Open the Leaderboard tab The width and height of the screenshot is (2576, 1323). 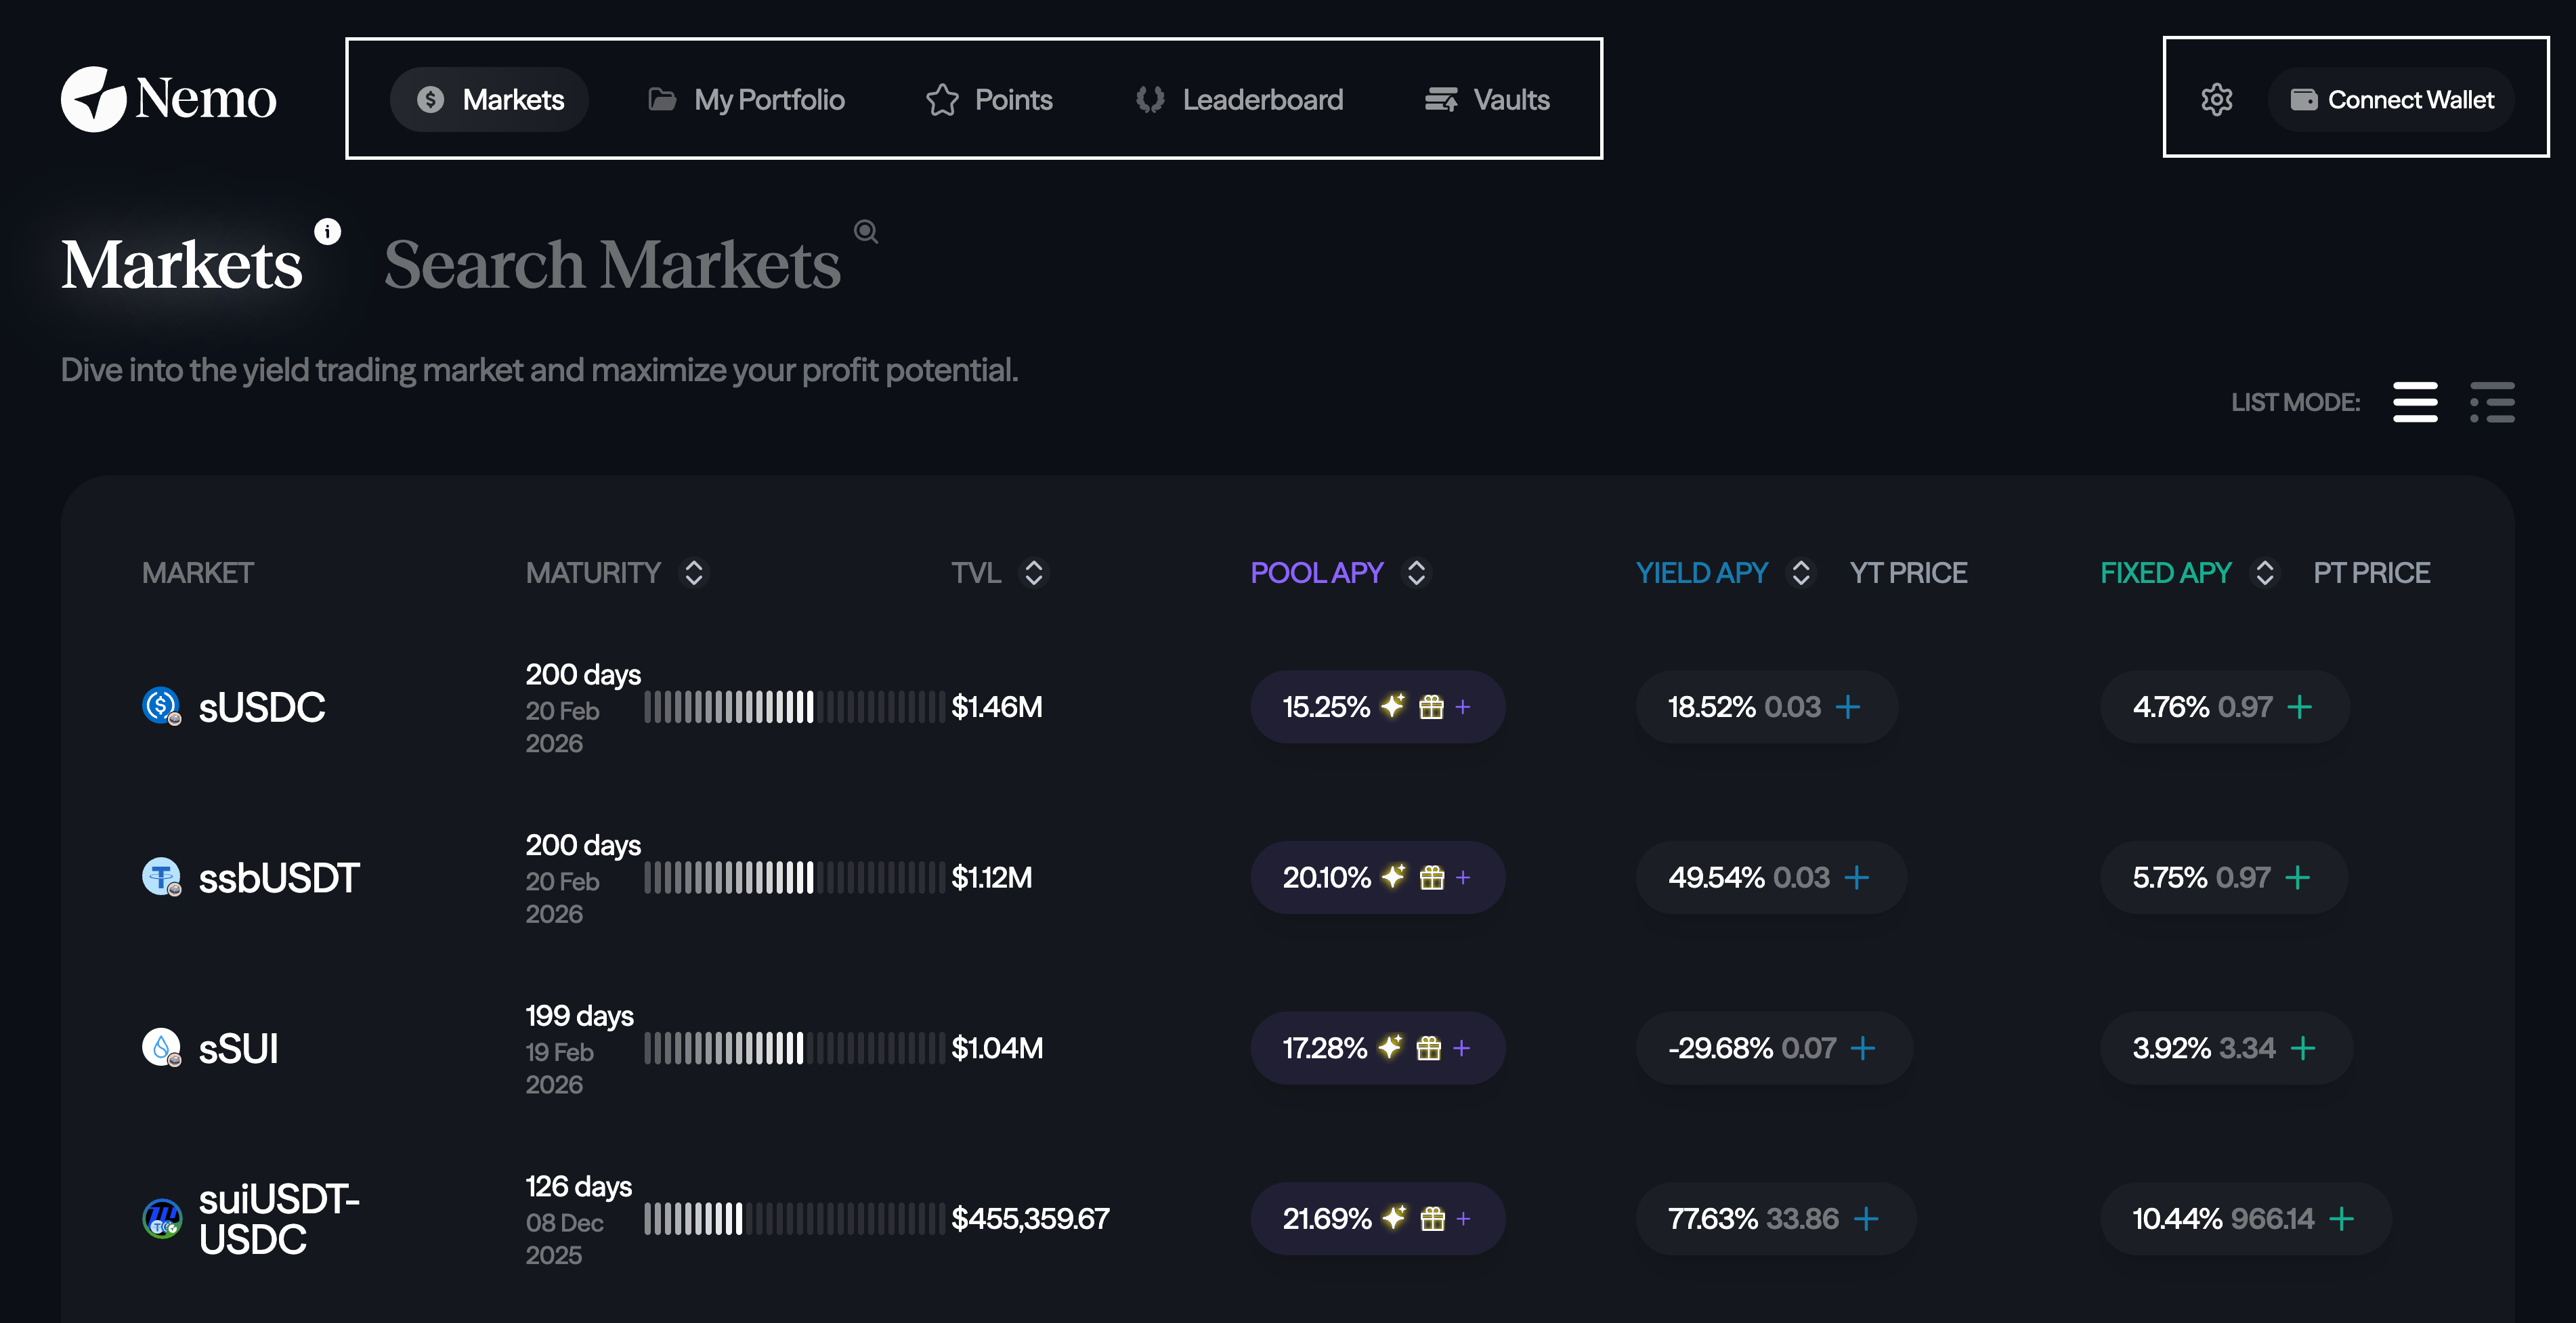[x=1239, y=99]
